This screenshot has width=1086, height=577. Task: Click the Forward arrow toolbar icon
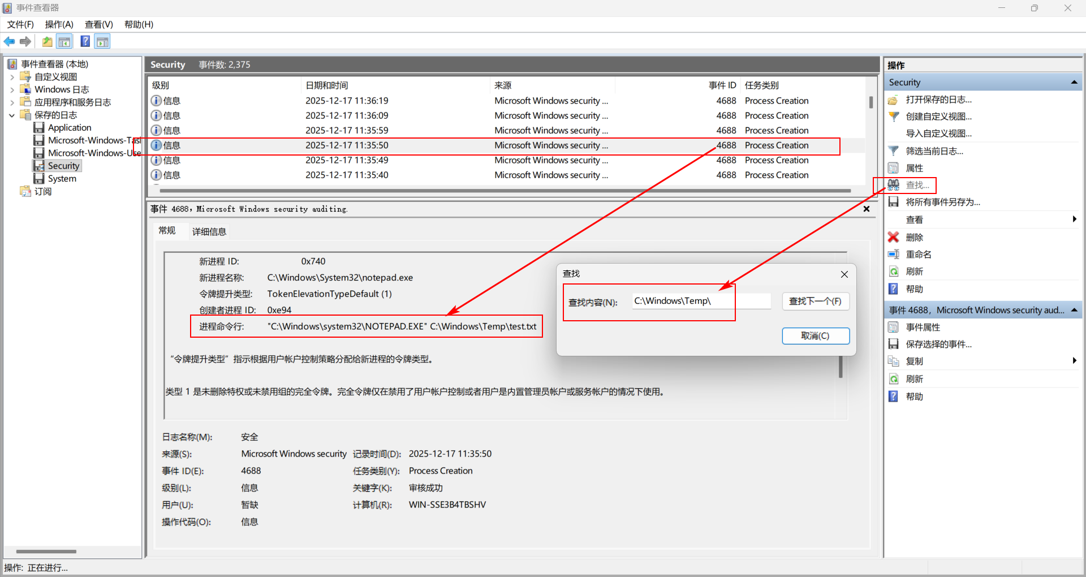click(x=25, y=41)
